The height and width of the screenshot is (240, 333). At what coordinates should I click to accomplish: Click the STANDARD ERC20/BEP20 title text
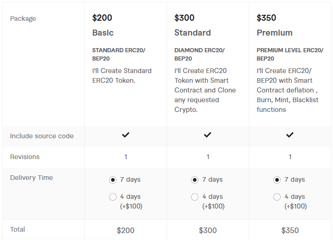pos(118,55)
